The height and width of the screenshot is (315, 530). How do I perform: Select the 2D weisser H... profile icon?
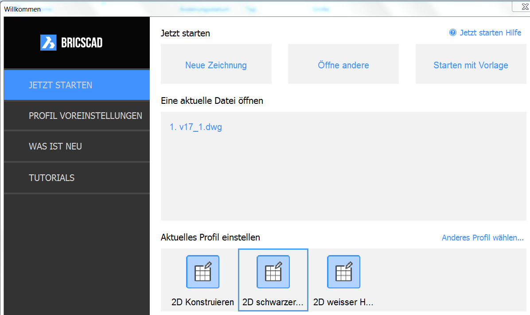pyautogui.click(x=344, y=272)
